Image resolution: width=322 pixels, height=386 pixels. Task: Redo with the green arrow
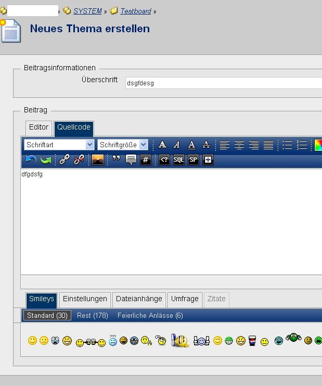coord(46,160)
